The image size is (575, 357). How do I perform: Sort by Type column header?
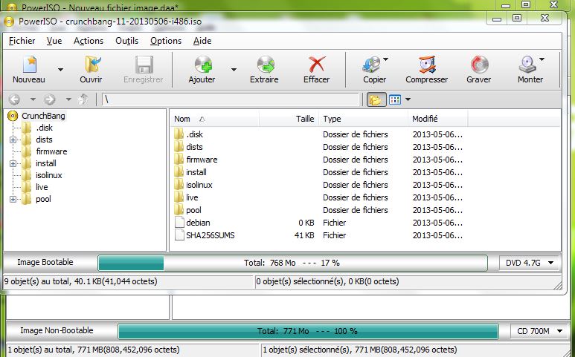point(364,119)
